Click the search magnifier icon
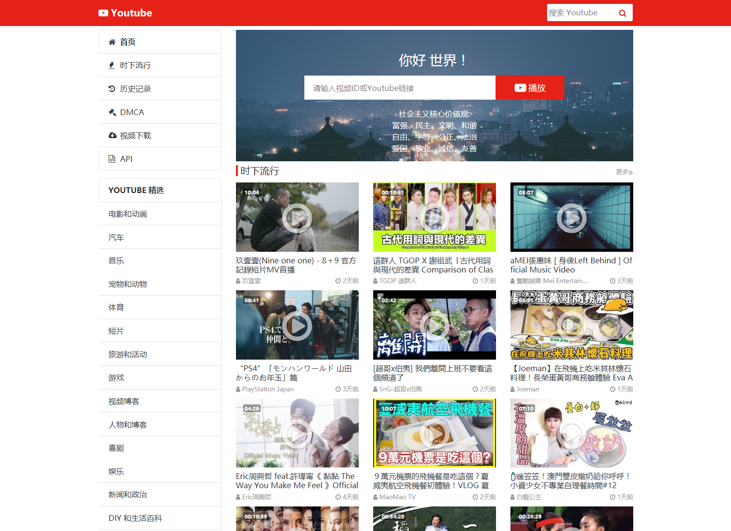The height and width of the screenshot is (531, 731). [x=622, y=13]
